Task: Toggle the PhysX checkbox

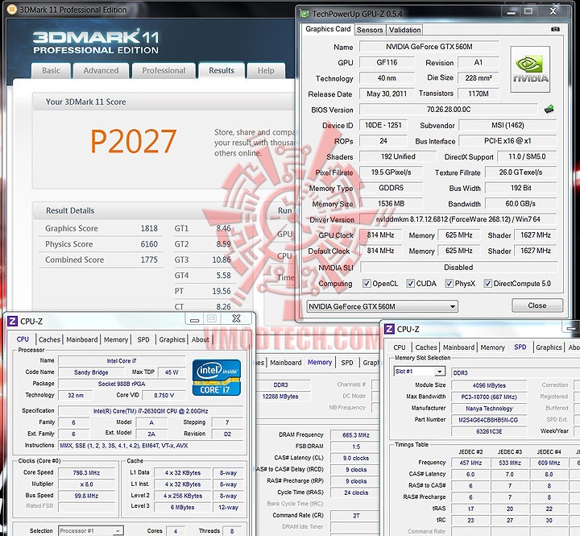Action: tap(449, 284)
